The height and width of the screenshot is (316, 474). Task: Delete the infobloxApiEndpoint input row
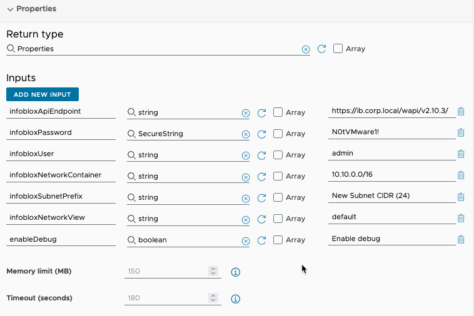(x=461, y=112)
